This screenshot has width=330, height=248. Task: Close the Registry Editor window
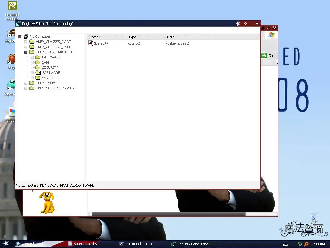257,23
